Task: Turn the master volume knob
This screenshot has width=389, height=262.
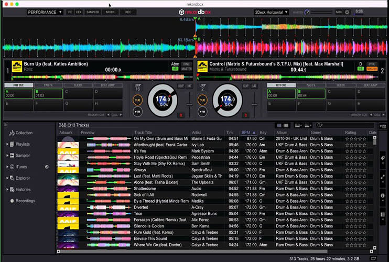Action: (307, 12)
